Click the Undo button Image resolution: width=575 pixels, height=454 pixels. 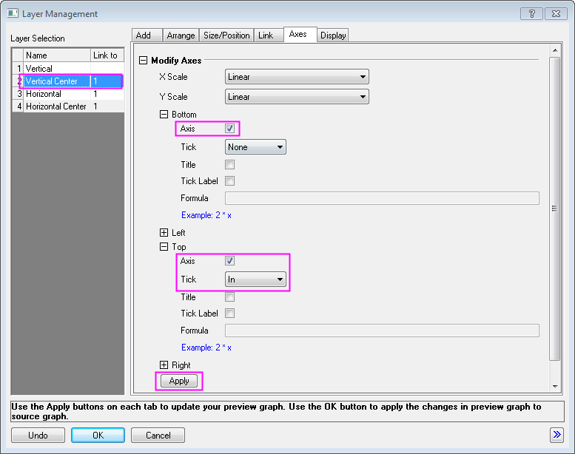(38, 436)
